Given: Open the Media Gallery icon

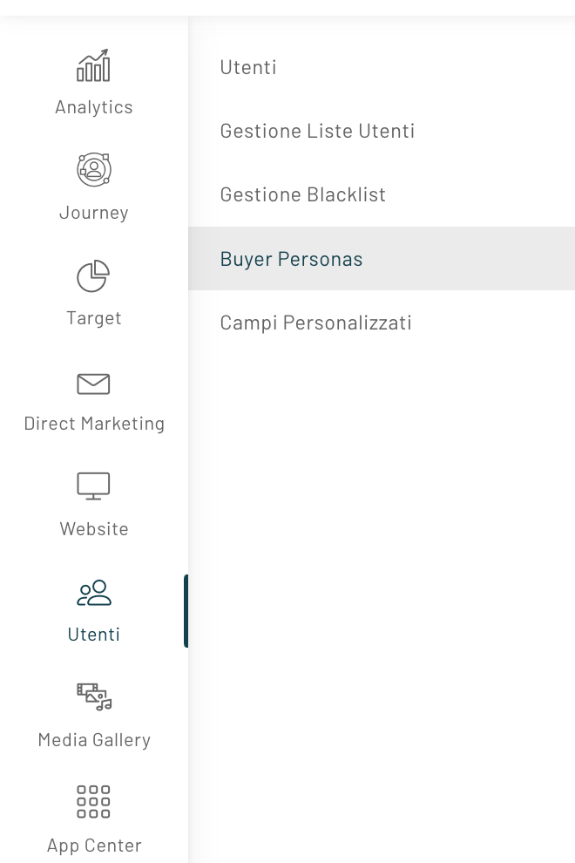Looking at the screenshot, I should 93,697.
